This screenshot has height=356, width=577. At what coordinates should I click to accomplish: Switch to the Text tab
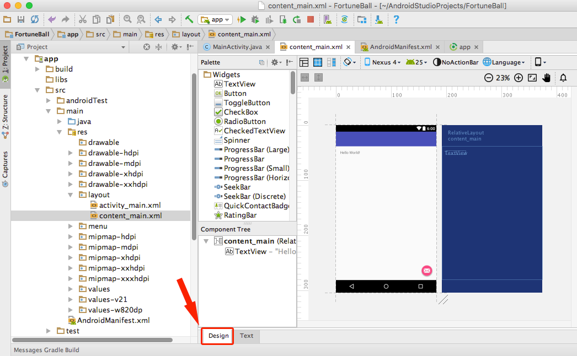click(x=247, y=336)
